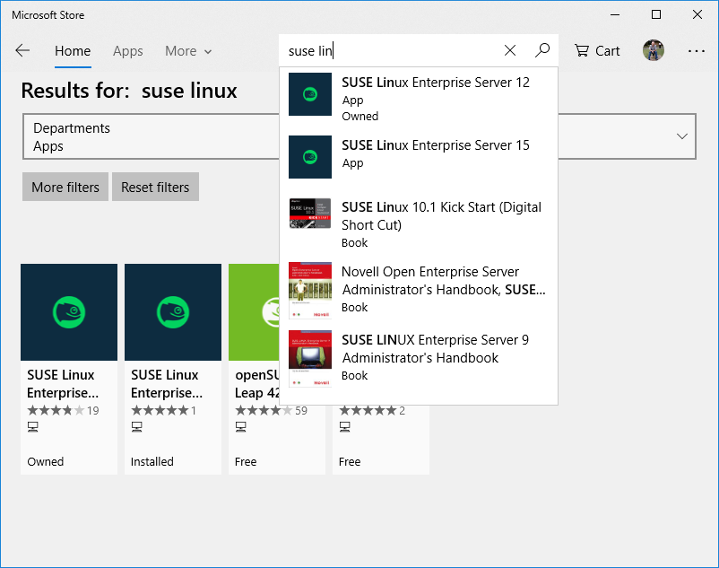719x568 pixels.
Task: Click the Installed label on second tile
Action: tap(152, 461)
